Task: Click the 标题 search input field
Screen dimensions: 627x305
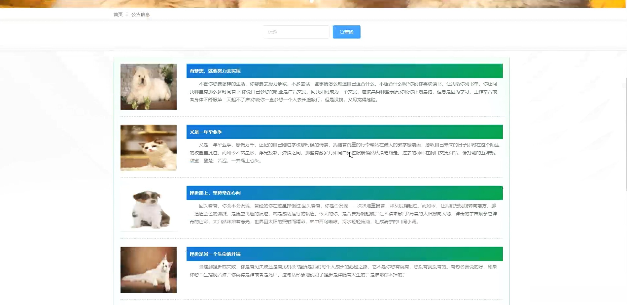Action: (x=296, y=32)
